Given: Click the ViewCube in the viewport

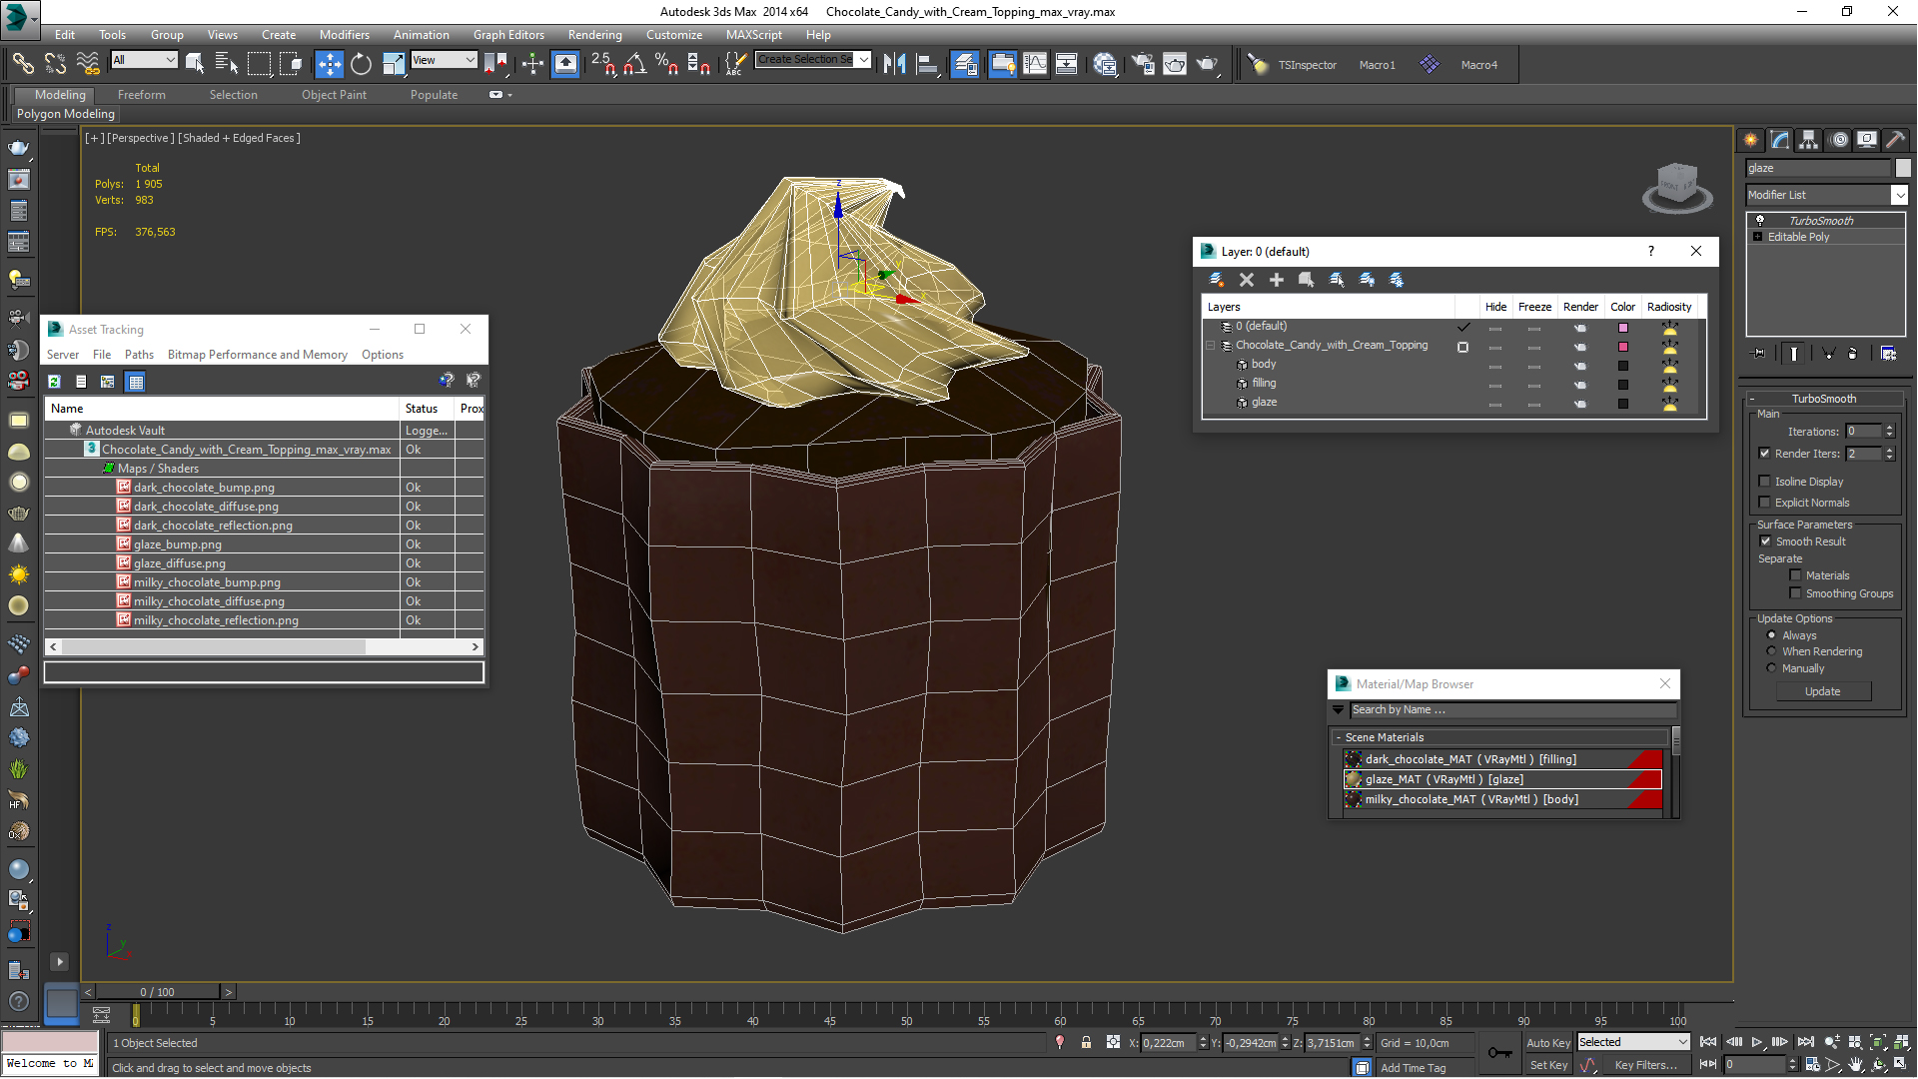Looking at the screenshot, I should tap(1677, 187).
